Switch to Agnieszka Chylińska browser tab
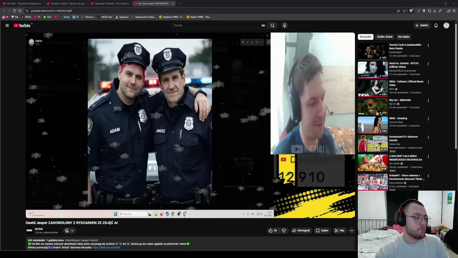Screen dimensions: 458x258 pyautogui.click(x=110, y=4)
